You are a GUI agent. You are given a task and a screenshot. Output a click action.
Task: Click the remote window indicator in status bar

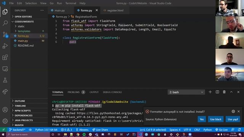click(3, 130)
